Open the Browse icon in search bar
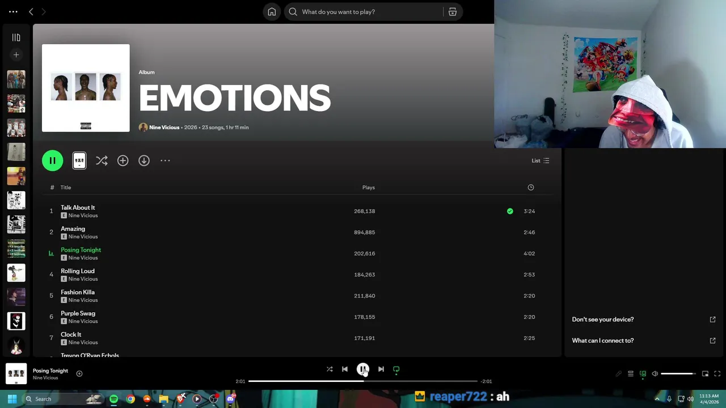 (x=453, y=12)
